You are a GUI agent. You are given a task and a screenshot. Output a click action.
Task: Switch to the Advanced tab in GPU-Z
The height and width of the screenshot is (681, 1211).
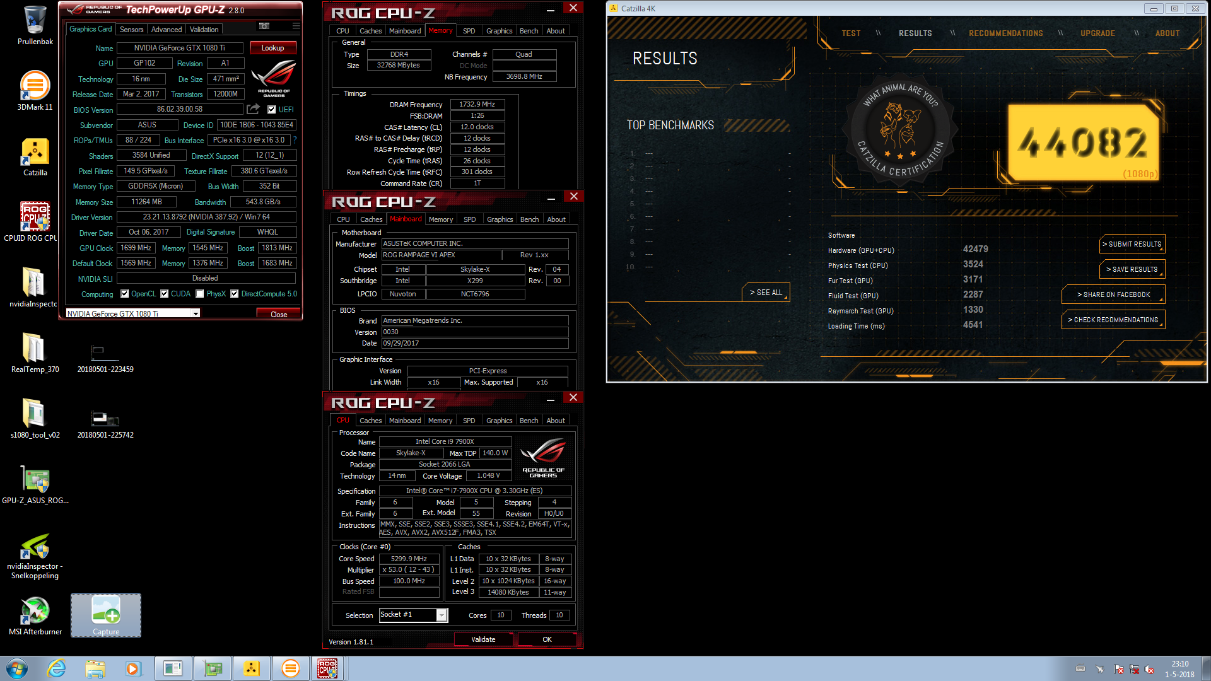coord(167,30)
